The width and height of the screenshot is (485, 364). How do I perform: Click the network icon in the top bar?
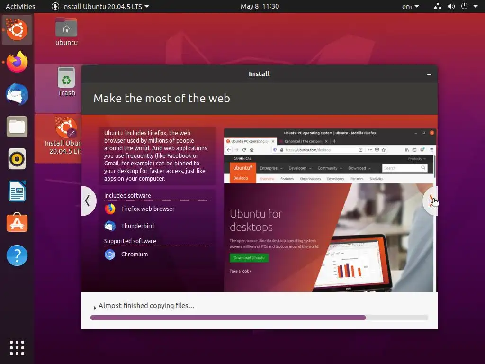[438, 6]
